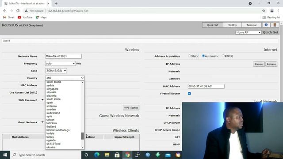Screen dimensions: 283x159
Task: Click the logout door icon
Action: (275, 25)
